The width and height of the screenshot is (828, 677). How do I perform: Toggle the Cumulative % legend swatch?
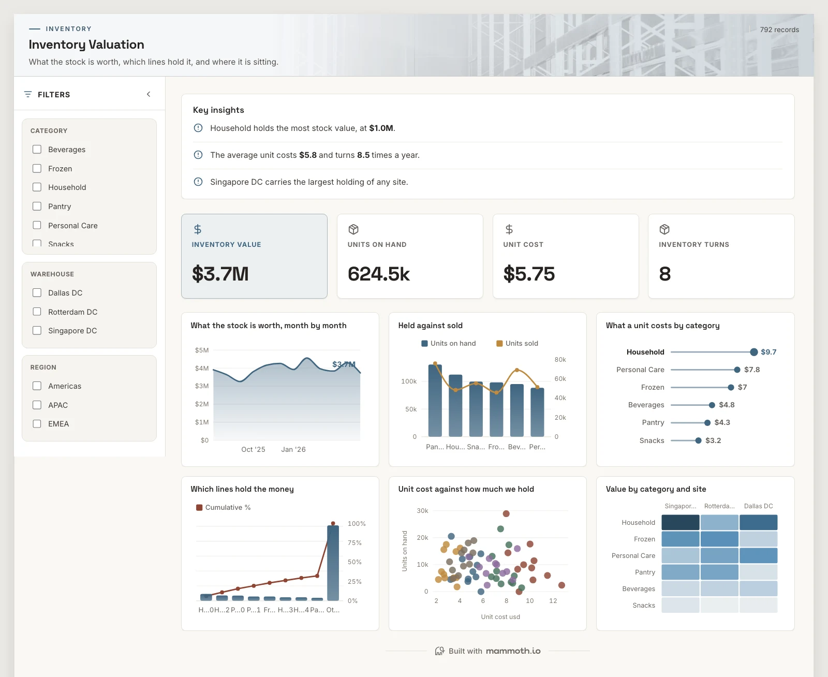pos(199,507)
